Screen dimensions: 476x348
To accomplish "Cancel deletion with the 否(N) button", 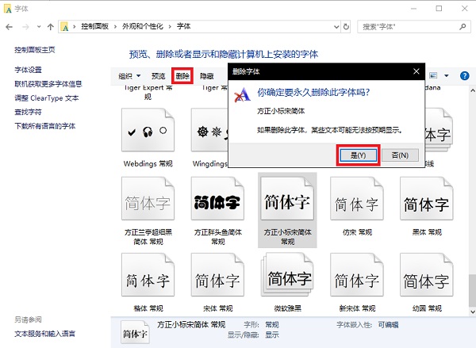I will 400,155.
